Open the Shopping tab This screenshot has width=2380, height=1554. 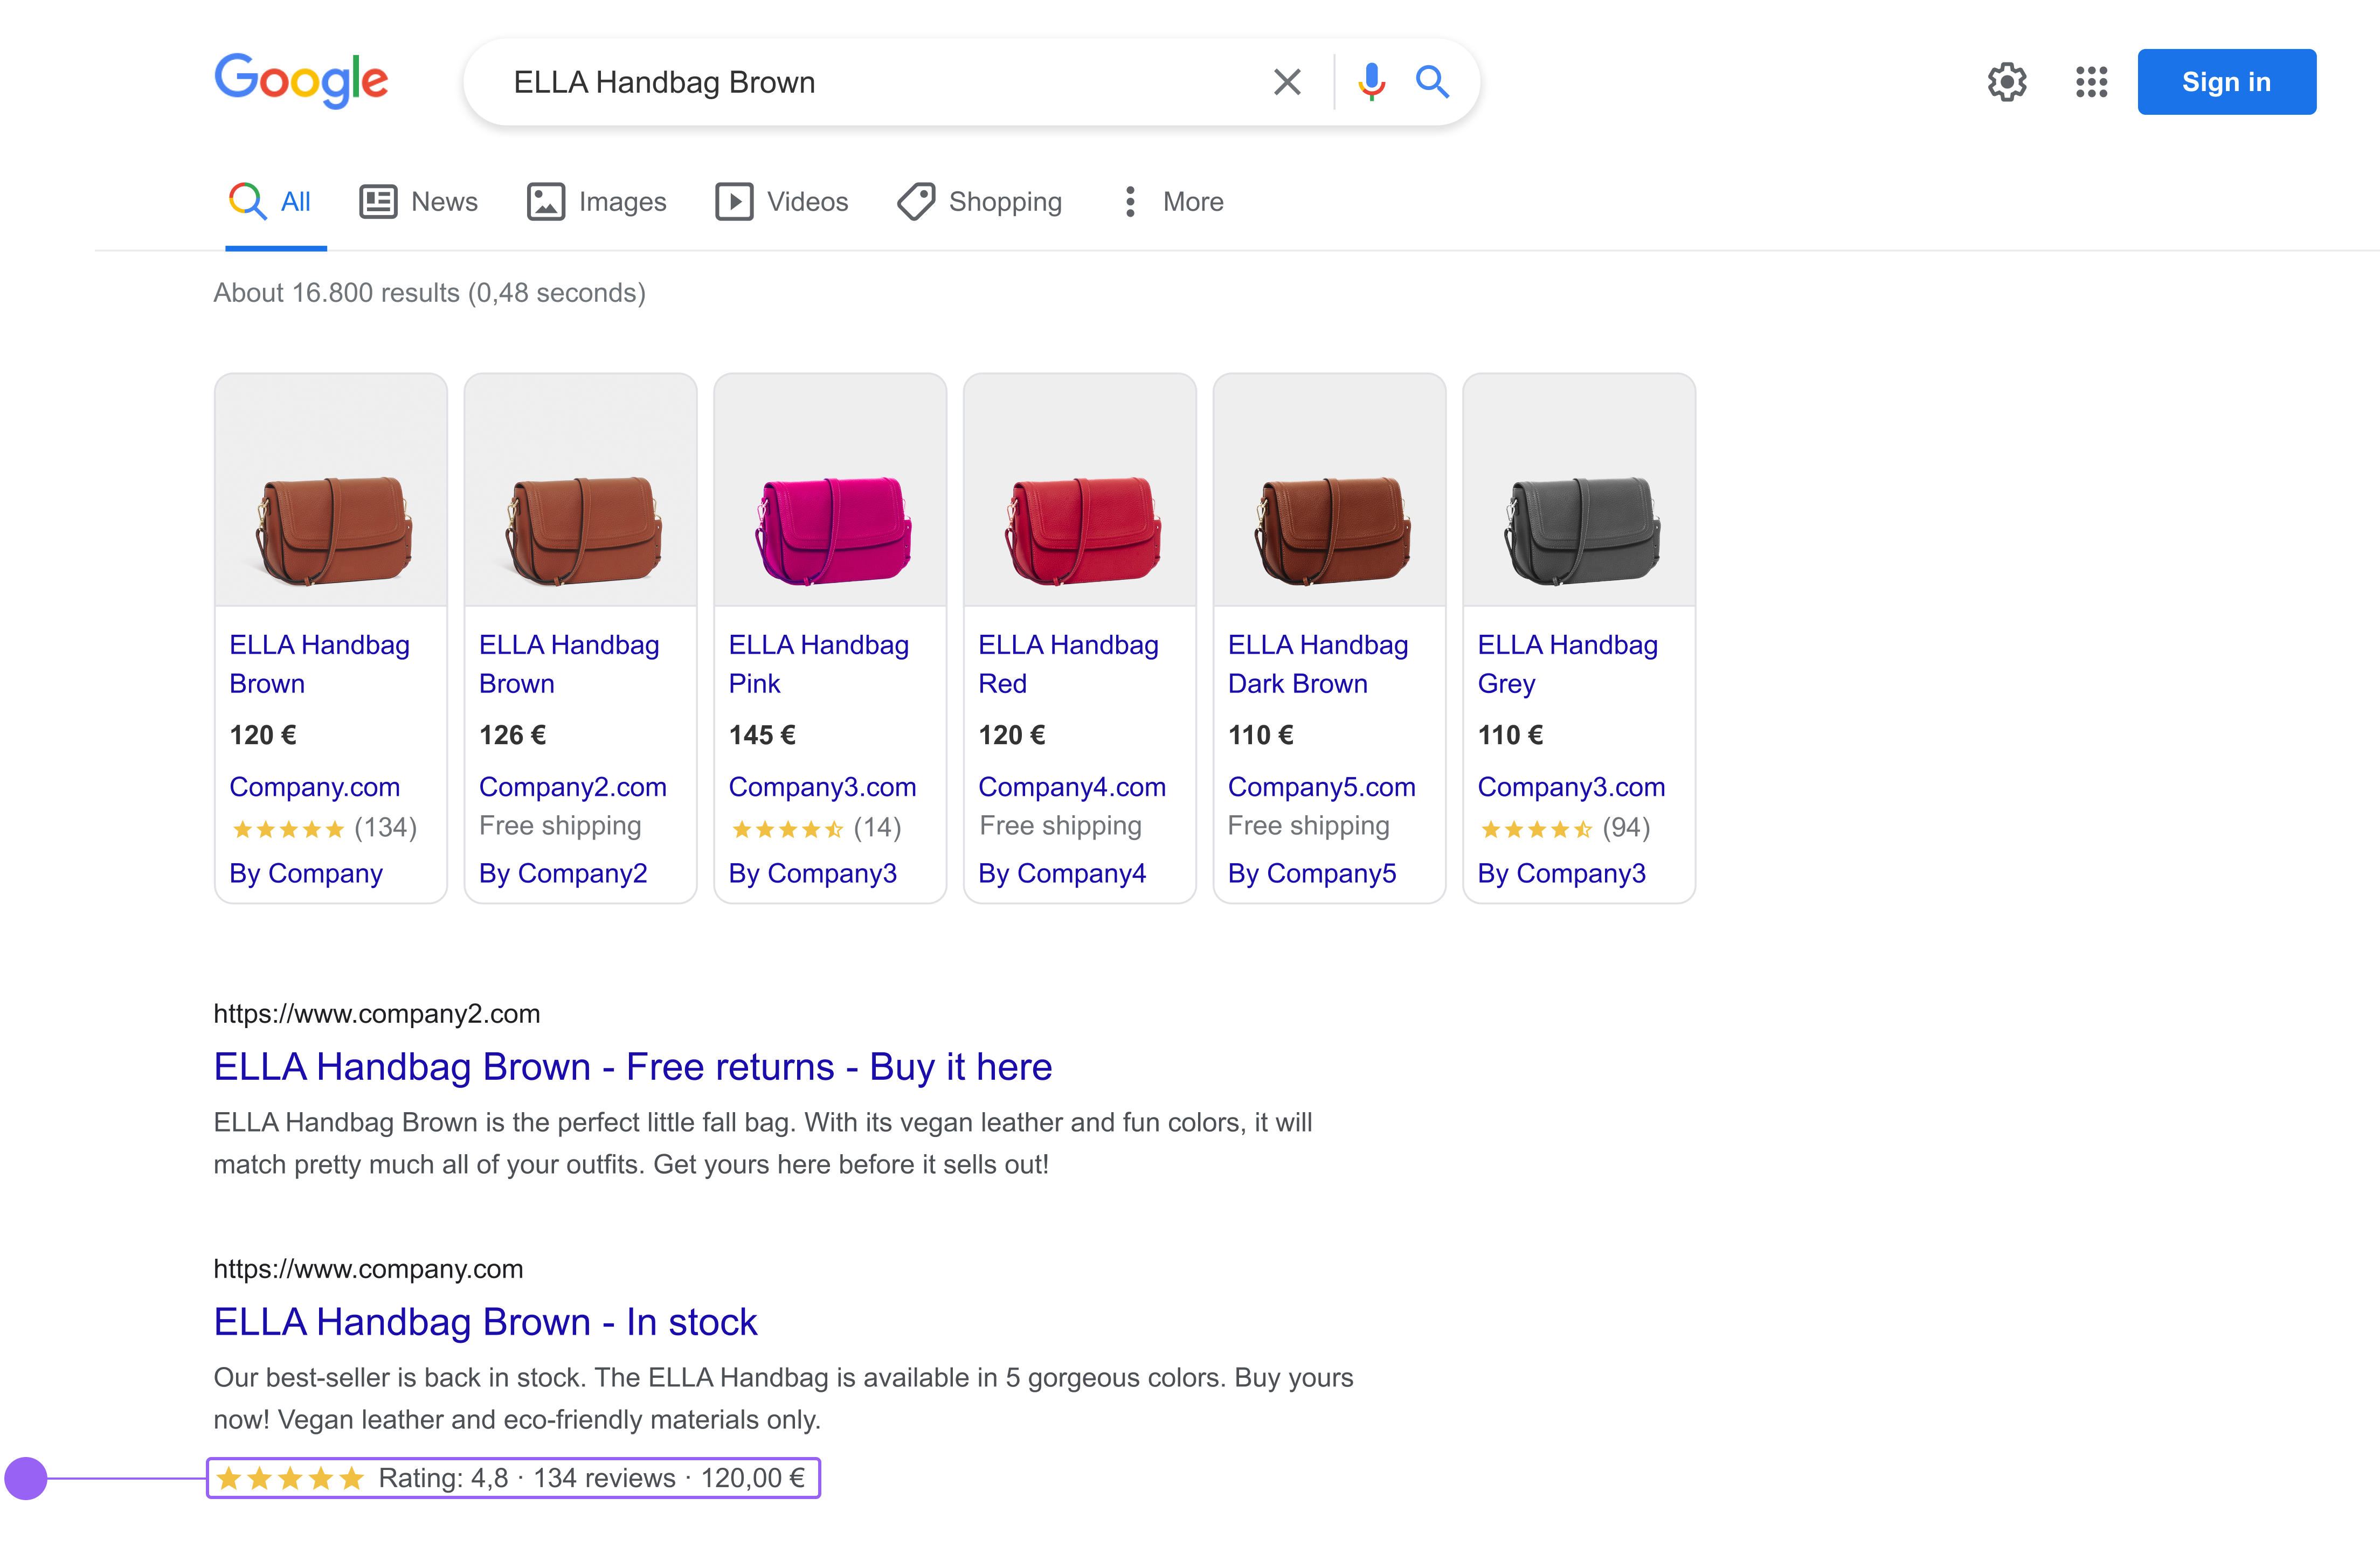click(980, 202)
